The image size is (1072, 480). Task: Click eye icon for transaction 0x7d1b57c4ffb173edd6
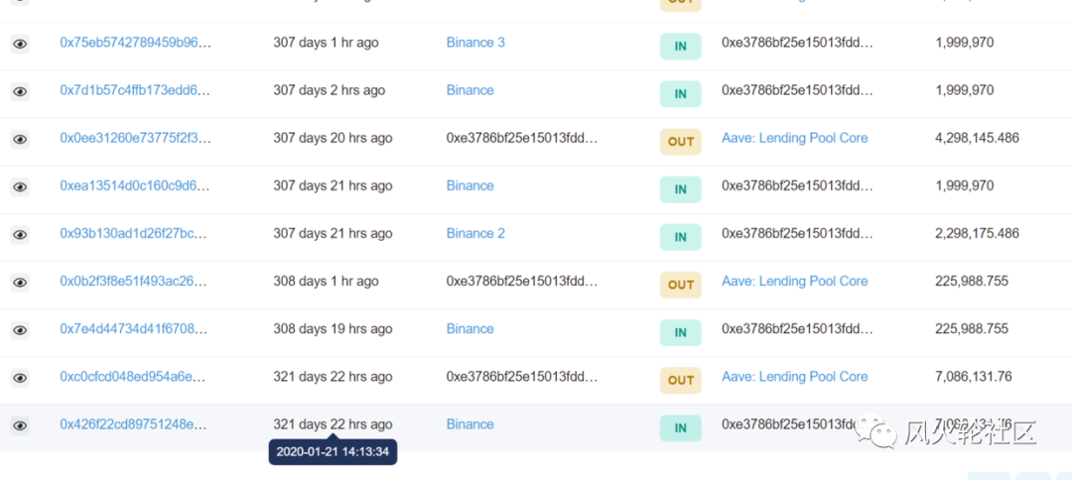click(x=20, y=91)
